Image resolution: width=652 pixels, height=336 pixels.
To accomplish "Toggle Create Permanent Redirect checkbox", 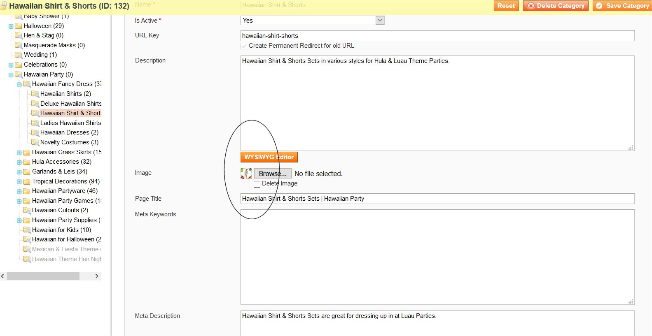I will pos(244,46).
